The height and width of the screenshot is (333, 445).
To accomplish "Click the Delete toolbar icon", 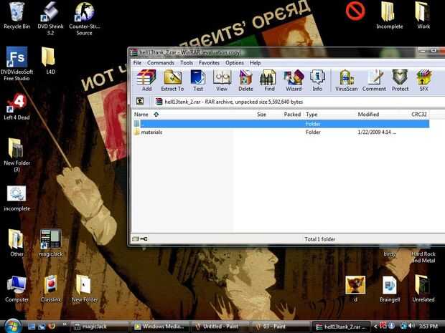I will (x=245, y=80).
